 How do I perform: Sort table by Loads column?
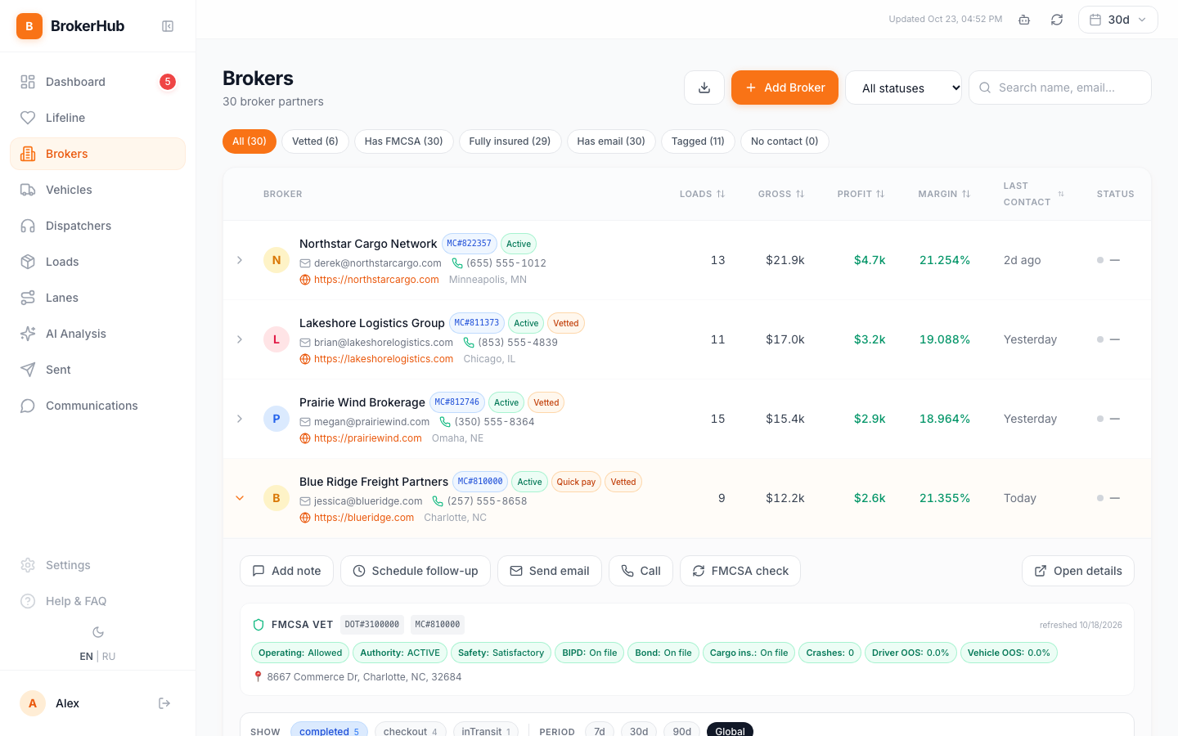703,194
